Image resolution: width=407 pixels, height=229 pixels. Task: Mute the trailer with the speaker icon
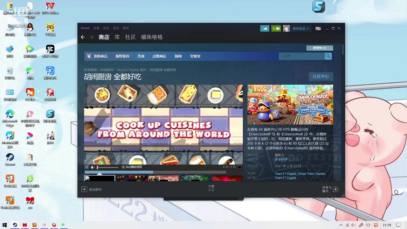[x=93, y=167]
